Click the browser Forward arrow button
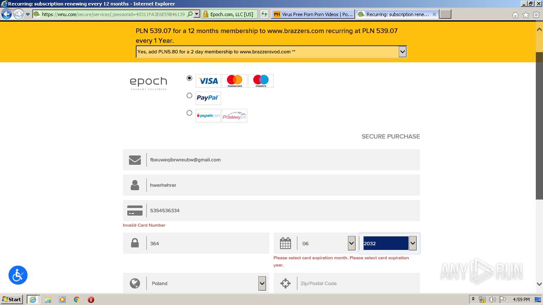The image size is (543, 305). point(18,14)
